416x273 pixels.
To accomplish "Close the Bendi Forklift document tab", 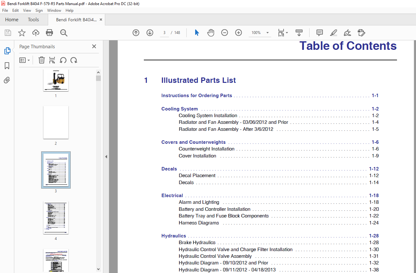I will pos(101,20).
